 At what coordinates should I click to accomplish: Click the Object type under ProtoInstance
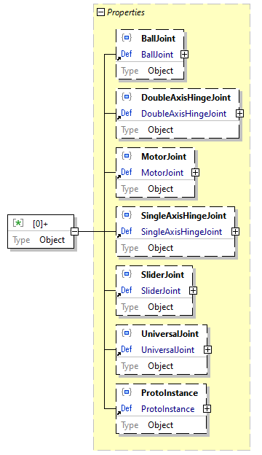click(x=160, y=425)
